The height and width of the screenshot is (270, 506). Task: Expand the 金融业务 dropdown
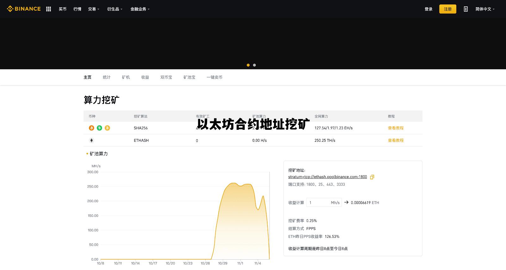[x=140, y=9]
